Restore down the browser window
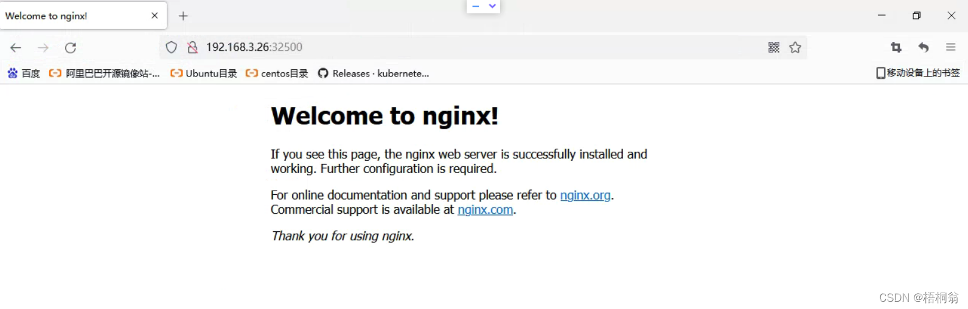This screenshot has width=968, height=309. (916, 15)
